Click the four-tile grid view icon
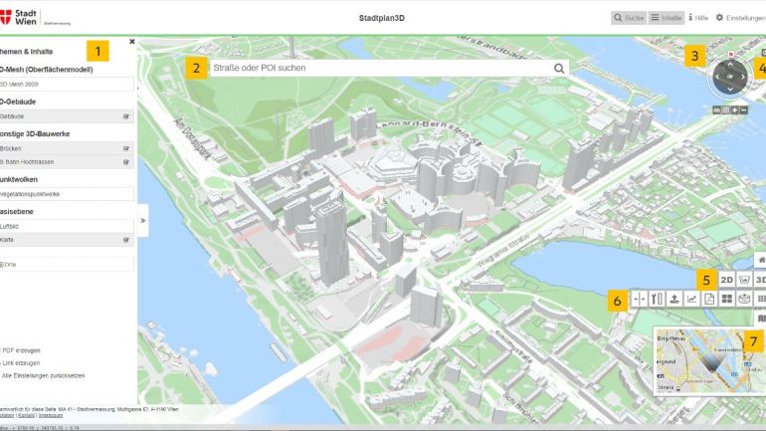The width and height of the screenshot is (766, 431). pyautogui.click(x=726, y=299)
